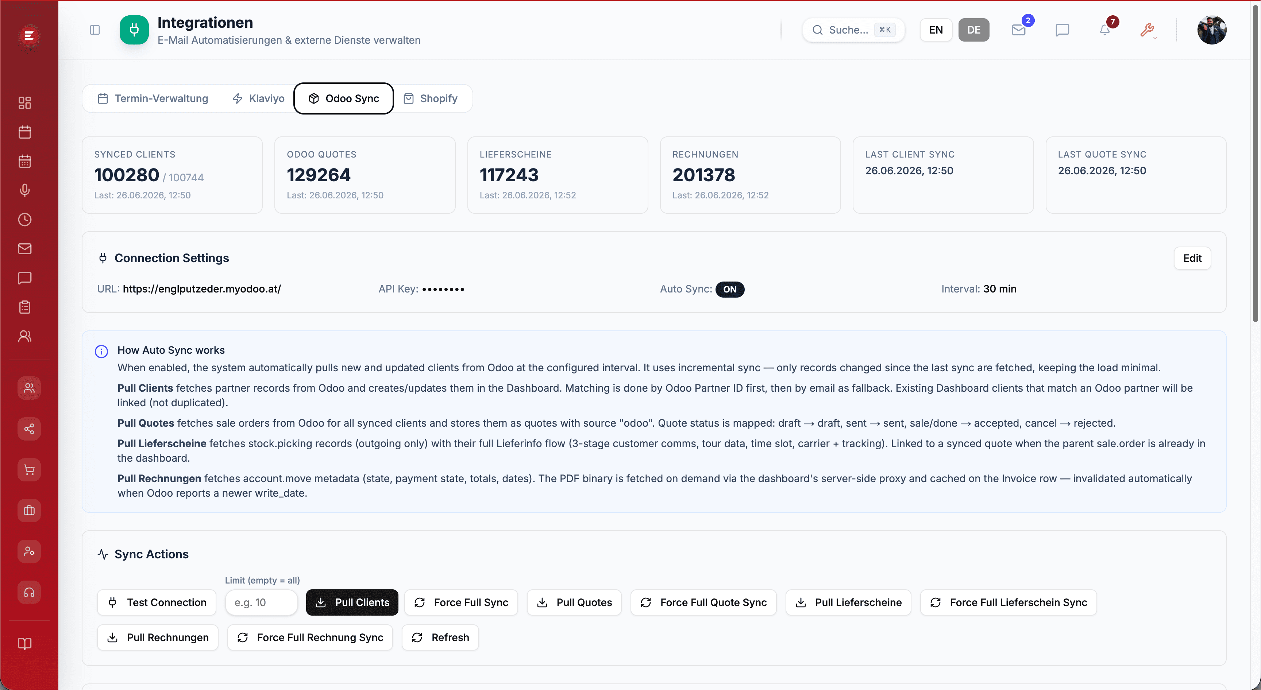Open the dotted calendar grid icon in the sidebar
This screenshot has height=690, width=1261.
[24, 161]
